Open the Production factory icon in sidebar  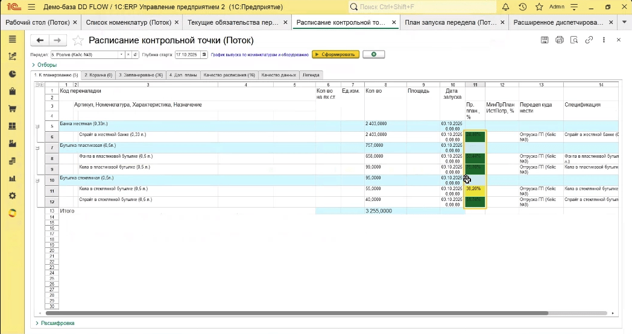[12, 144]
